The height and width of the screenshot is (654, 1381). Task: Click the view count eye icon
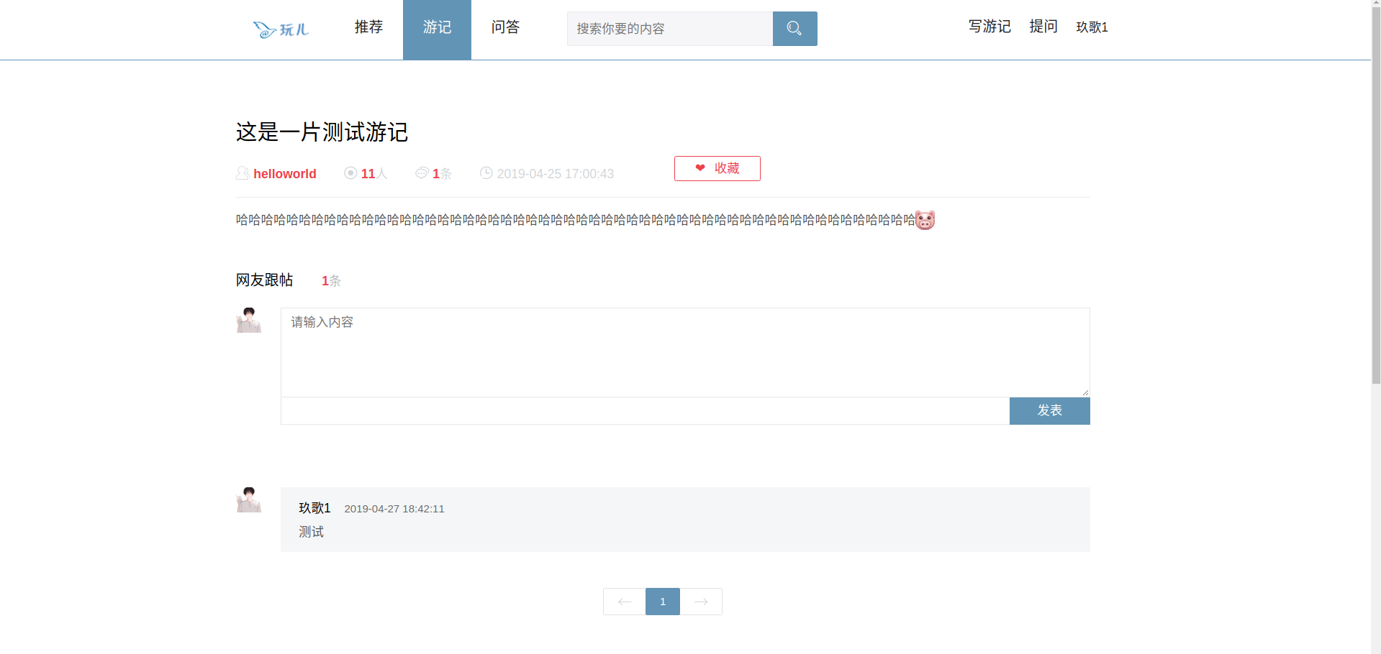coord(350,173)
